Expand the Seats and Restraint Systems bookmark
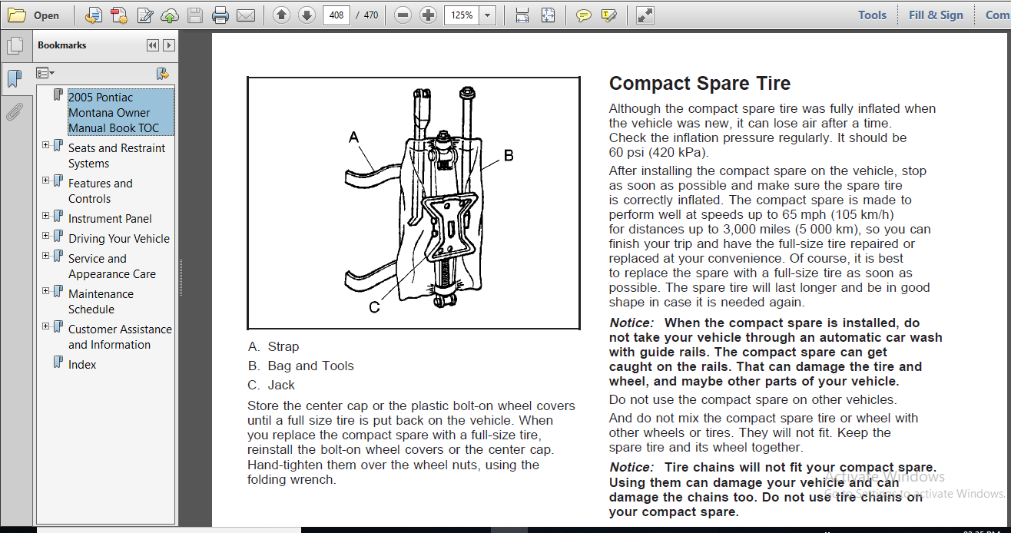The image size is (1011, 533). pos(46,144)
